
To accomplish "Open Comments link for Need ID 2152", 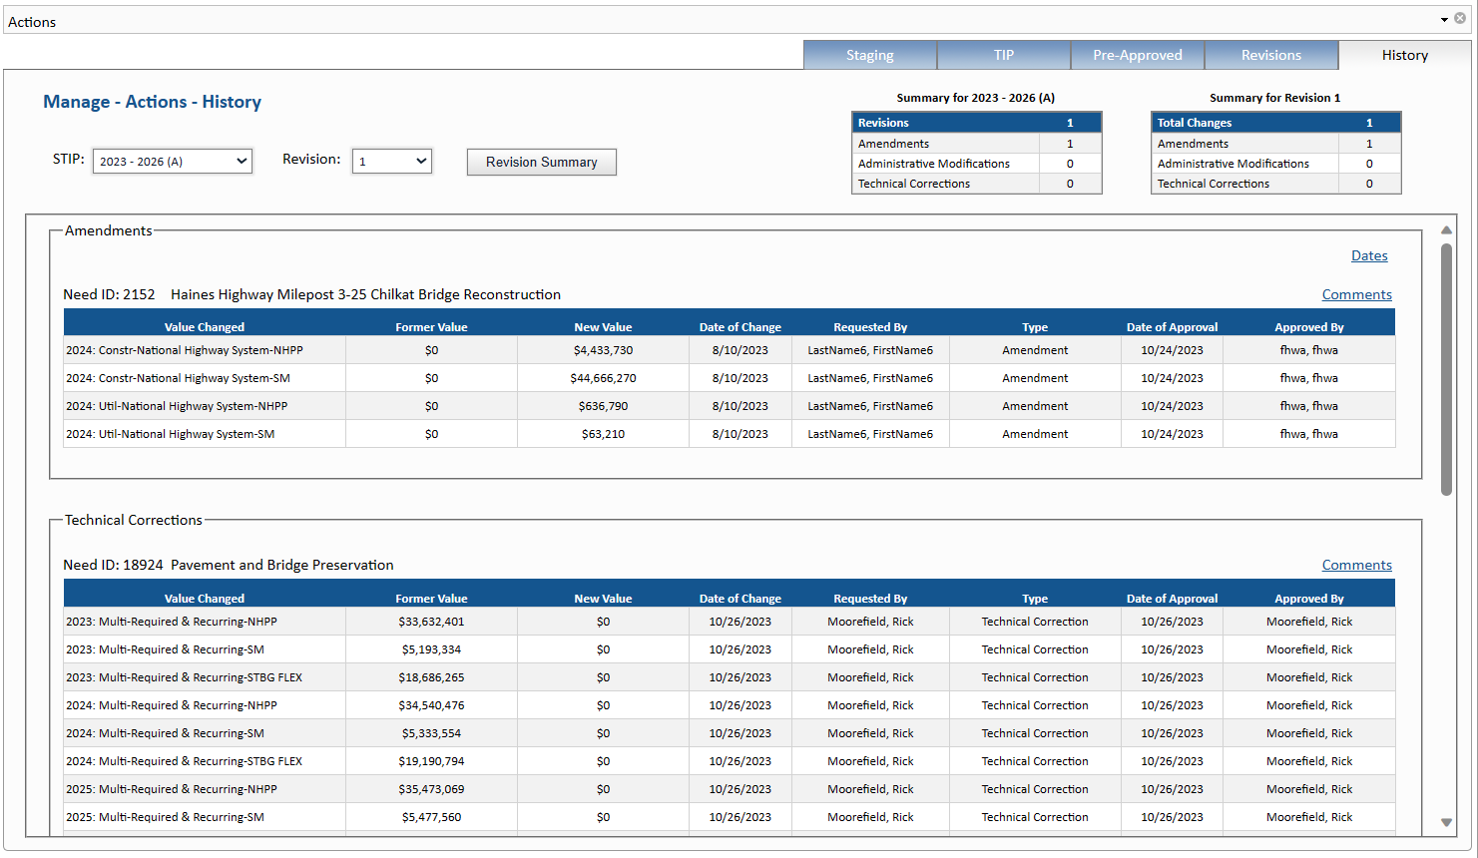I will [1357, 294].
